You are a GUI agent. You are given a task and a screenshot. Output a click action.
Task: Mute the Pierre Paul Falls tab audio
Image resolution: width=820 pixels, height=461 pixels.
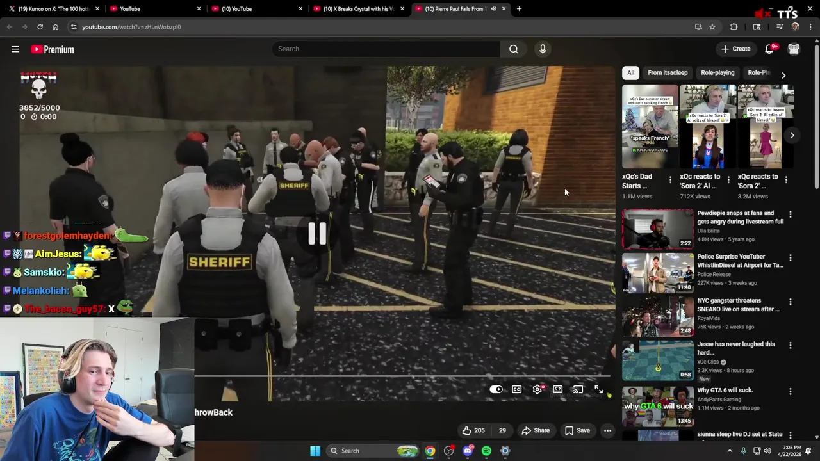(493, 9)
